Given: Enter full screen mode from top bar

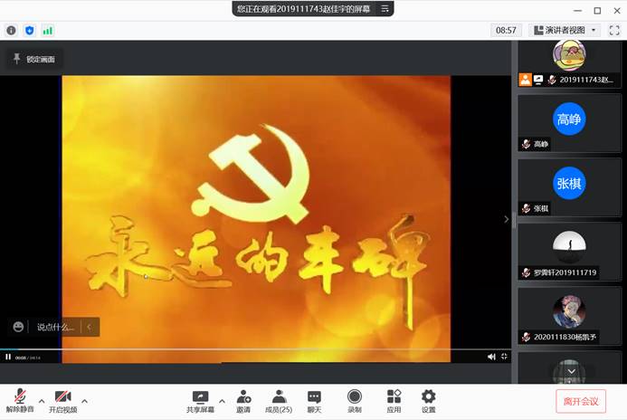Looking at the screenshot, I should click(x=614, y=30).
